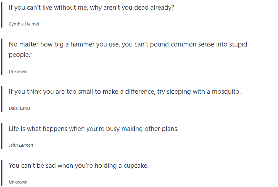Click the vertical bar beside Cynthia Heimel quote

pyautogui.click(x=2, y=15)
